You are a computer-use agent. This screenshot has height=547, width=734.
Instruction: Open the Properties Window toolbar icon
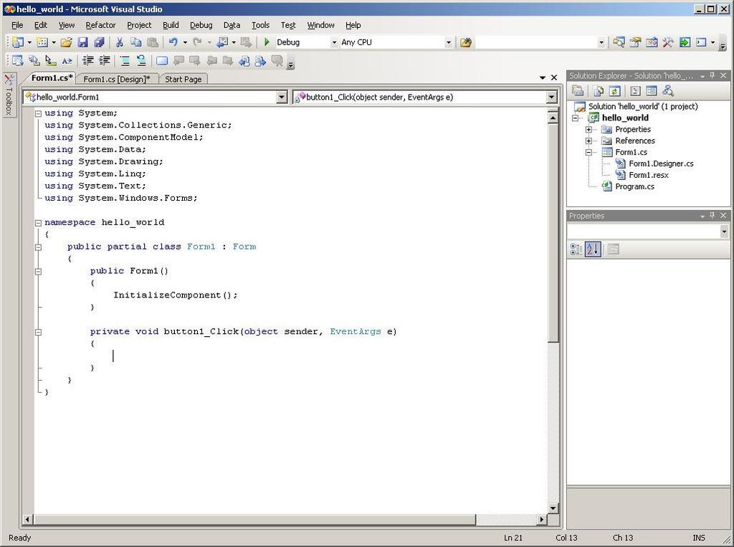click(x=635, y=42)
